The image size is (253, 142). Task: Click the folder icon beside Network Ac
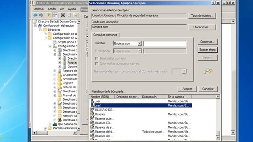point(60,116)
